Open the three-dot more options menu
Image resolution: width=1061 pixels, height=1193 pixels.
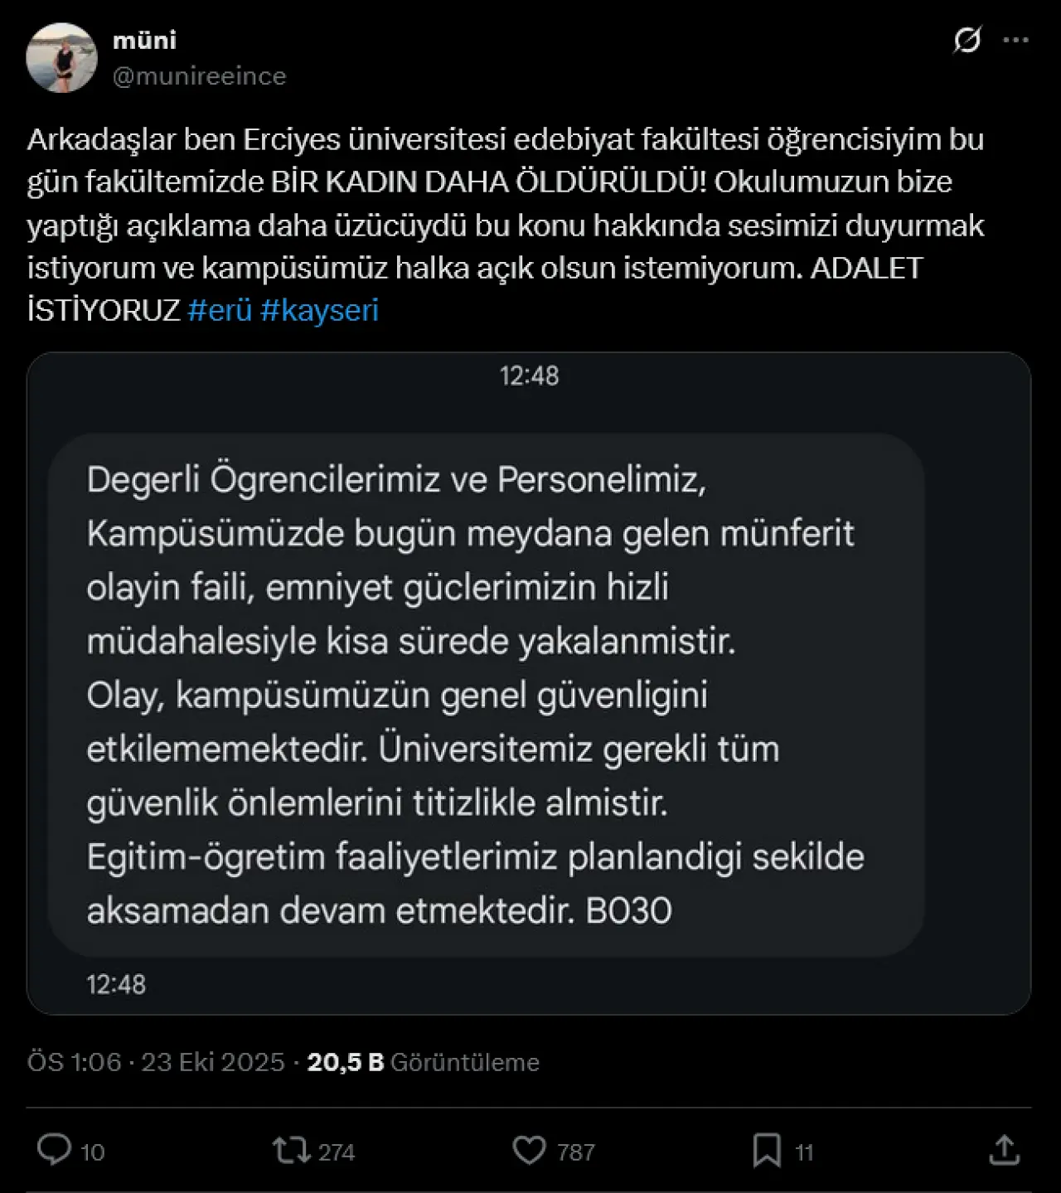1015,40
